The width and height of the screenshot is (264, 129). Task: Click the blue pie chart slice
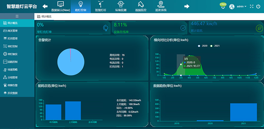[x=71, y=62]
